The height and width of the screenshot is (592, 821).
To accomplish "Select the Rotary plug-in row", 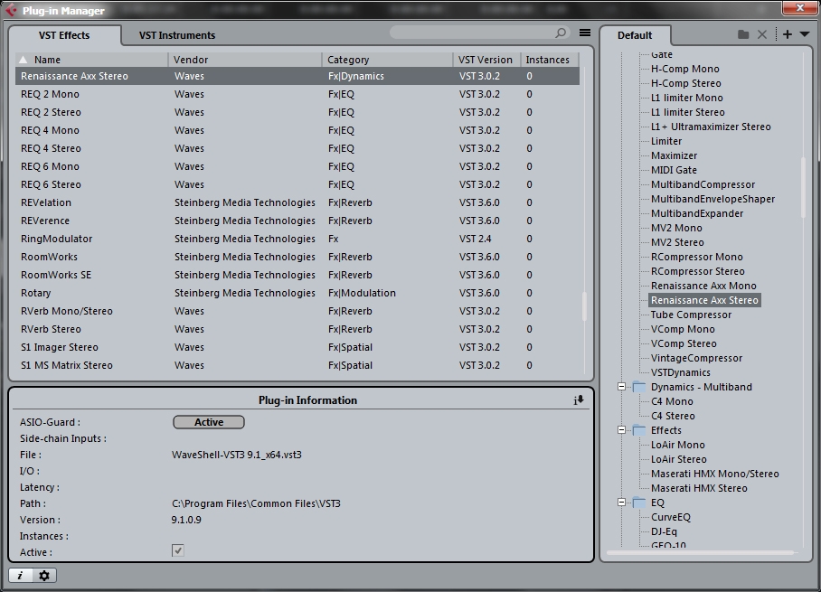I will [x=297, y=293].
